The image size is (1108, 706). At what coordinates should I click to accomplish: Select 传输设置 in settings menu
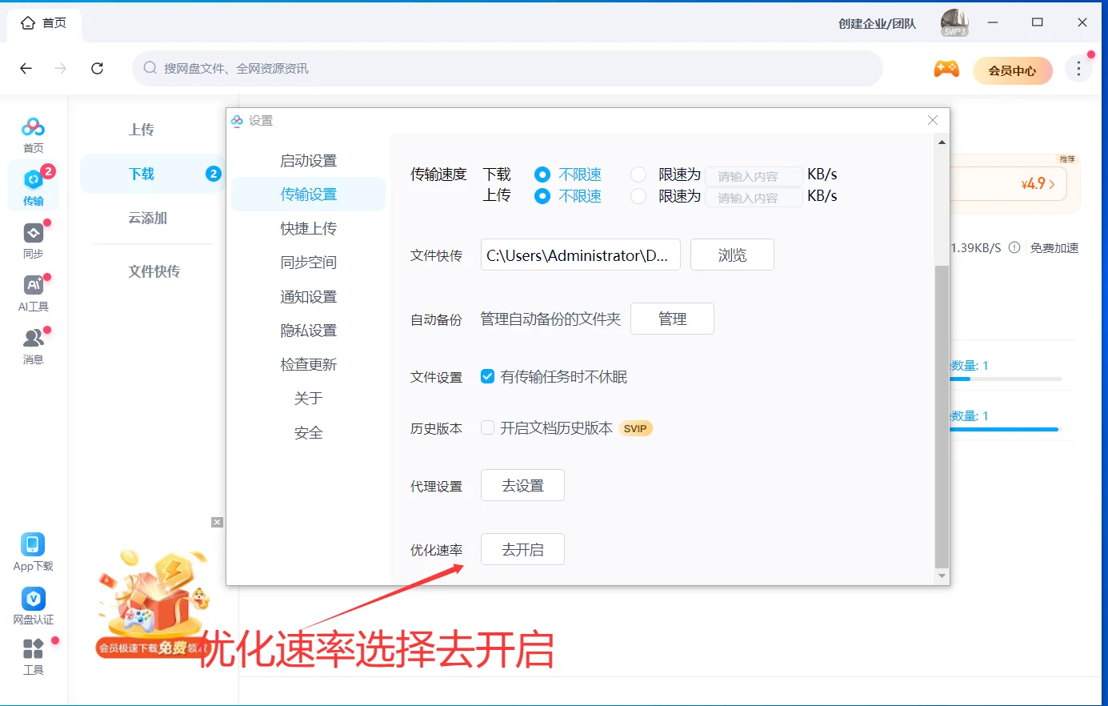[x=308, y=194]
